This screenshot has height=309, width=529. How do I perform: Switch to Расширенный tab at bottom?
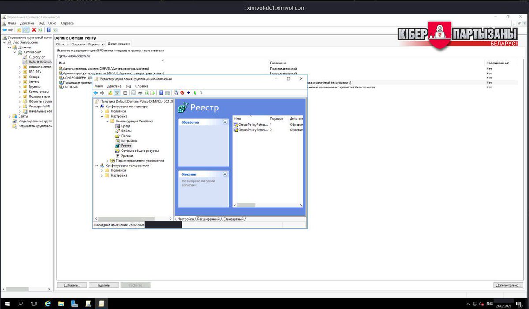(x=209, y=219)
